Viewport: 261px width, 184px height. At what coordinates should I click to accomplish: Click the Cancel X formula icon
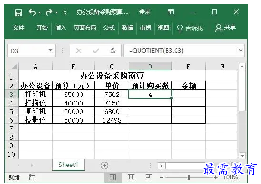coord(79,51)
